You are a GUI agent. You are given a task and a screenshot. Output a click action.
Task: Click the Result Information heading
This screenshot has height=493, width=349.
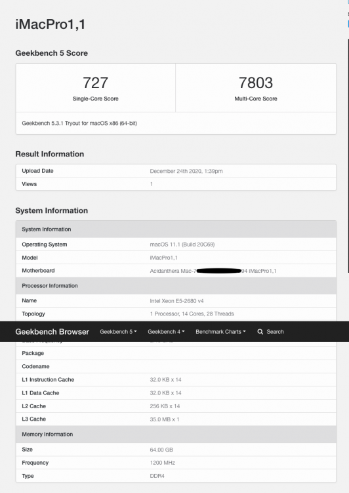(x=50, y=154)
